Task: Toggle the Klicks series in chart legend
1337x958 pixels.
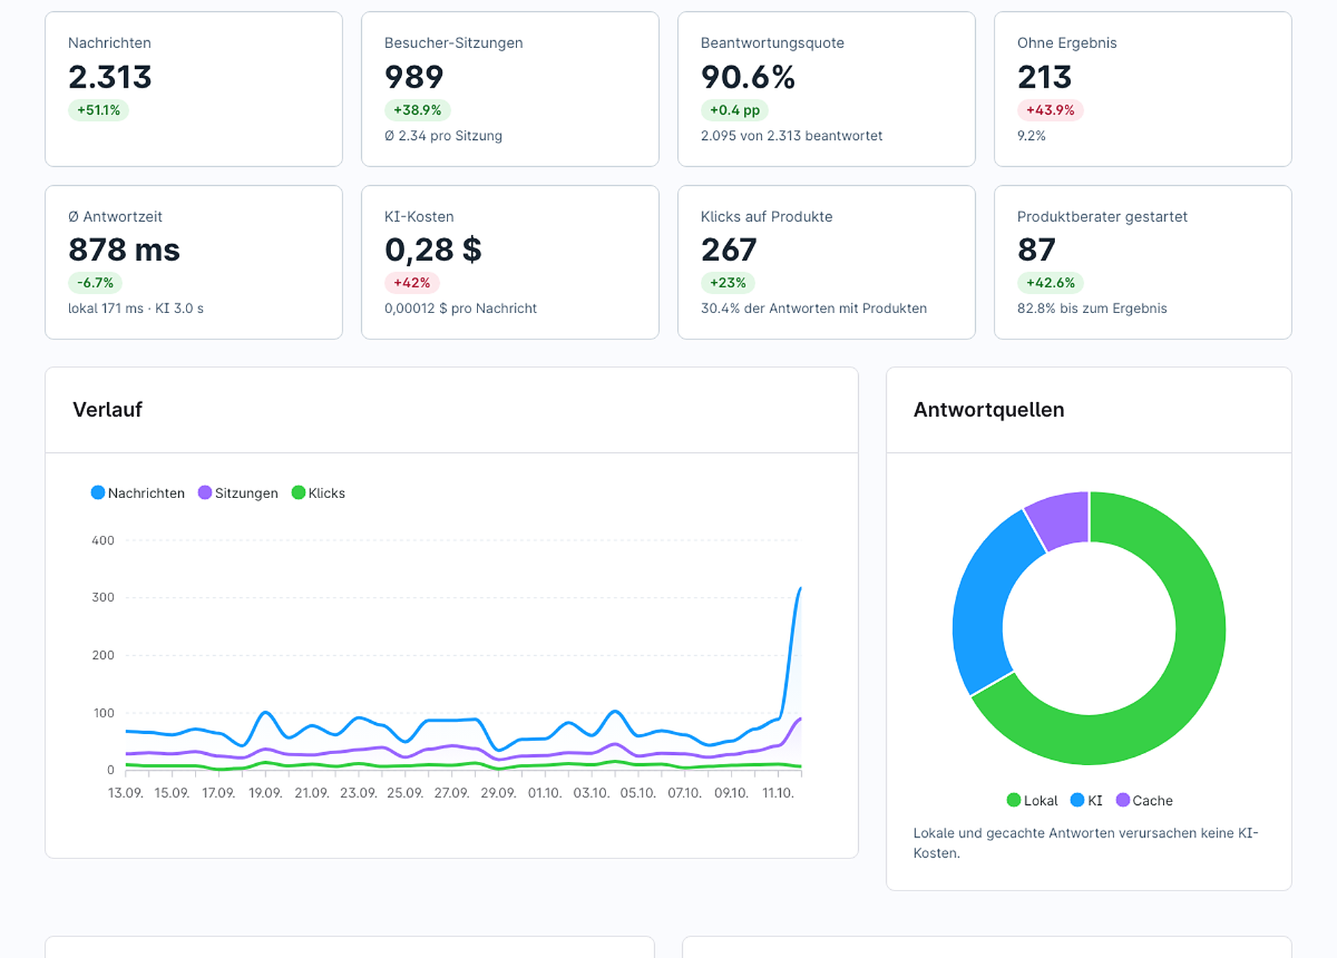Action: tap(318, 493)
